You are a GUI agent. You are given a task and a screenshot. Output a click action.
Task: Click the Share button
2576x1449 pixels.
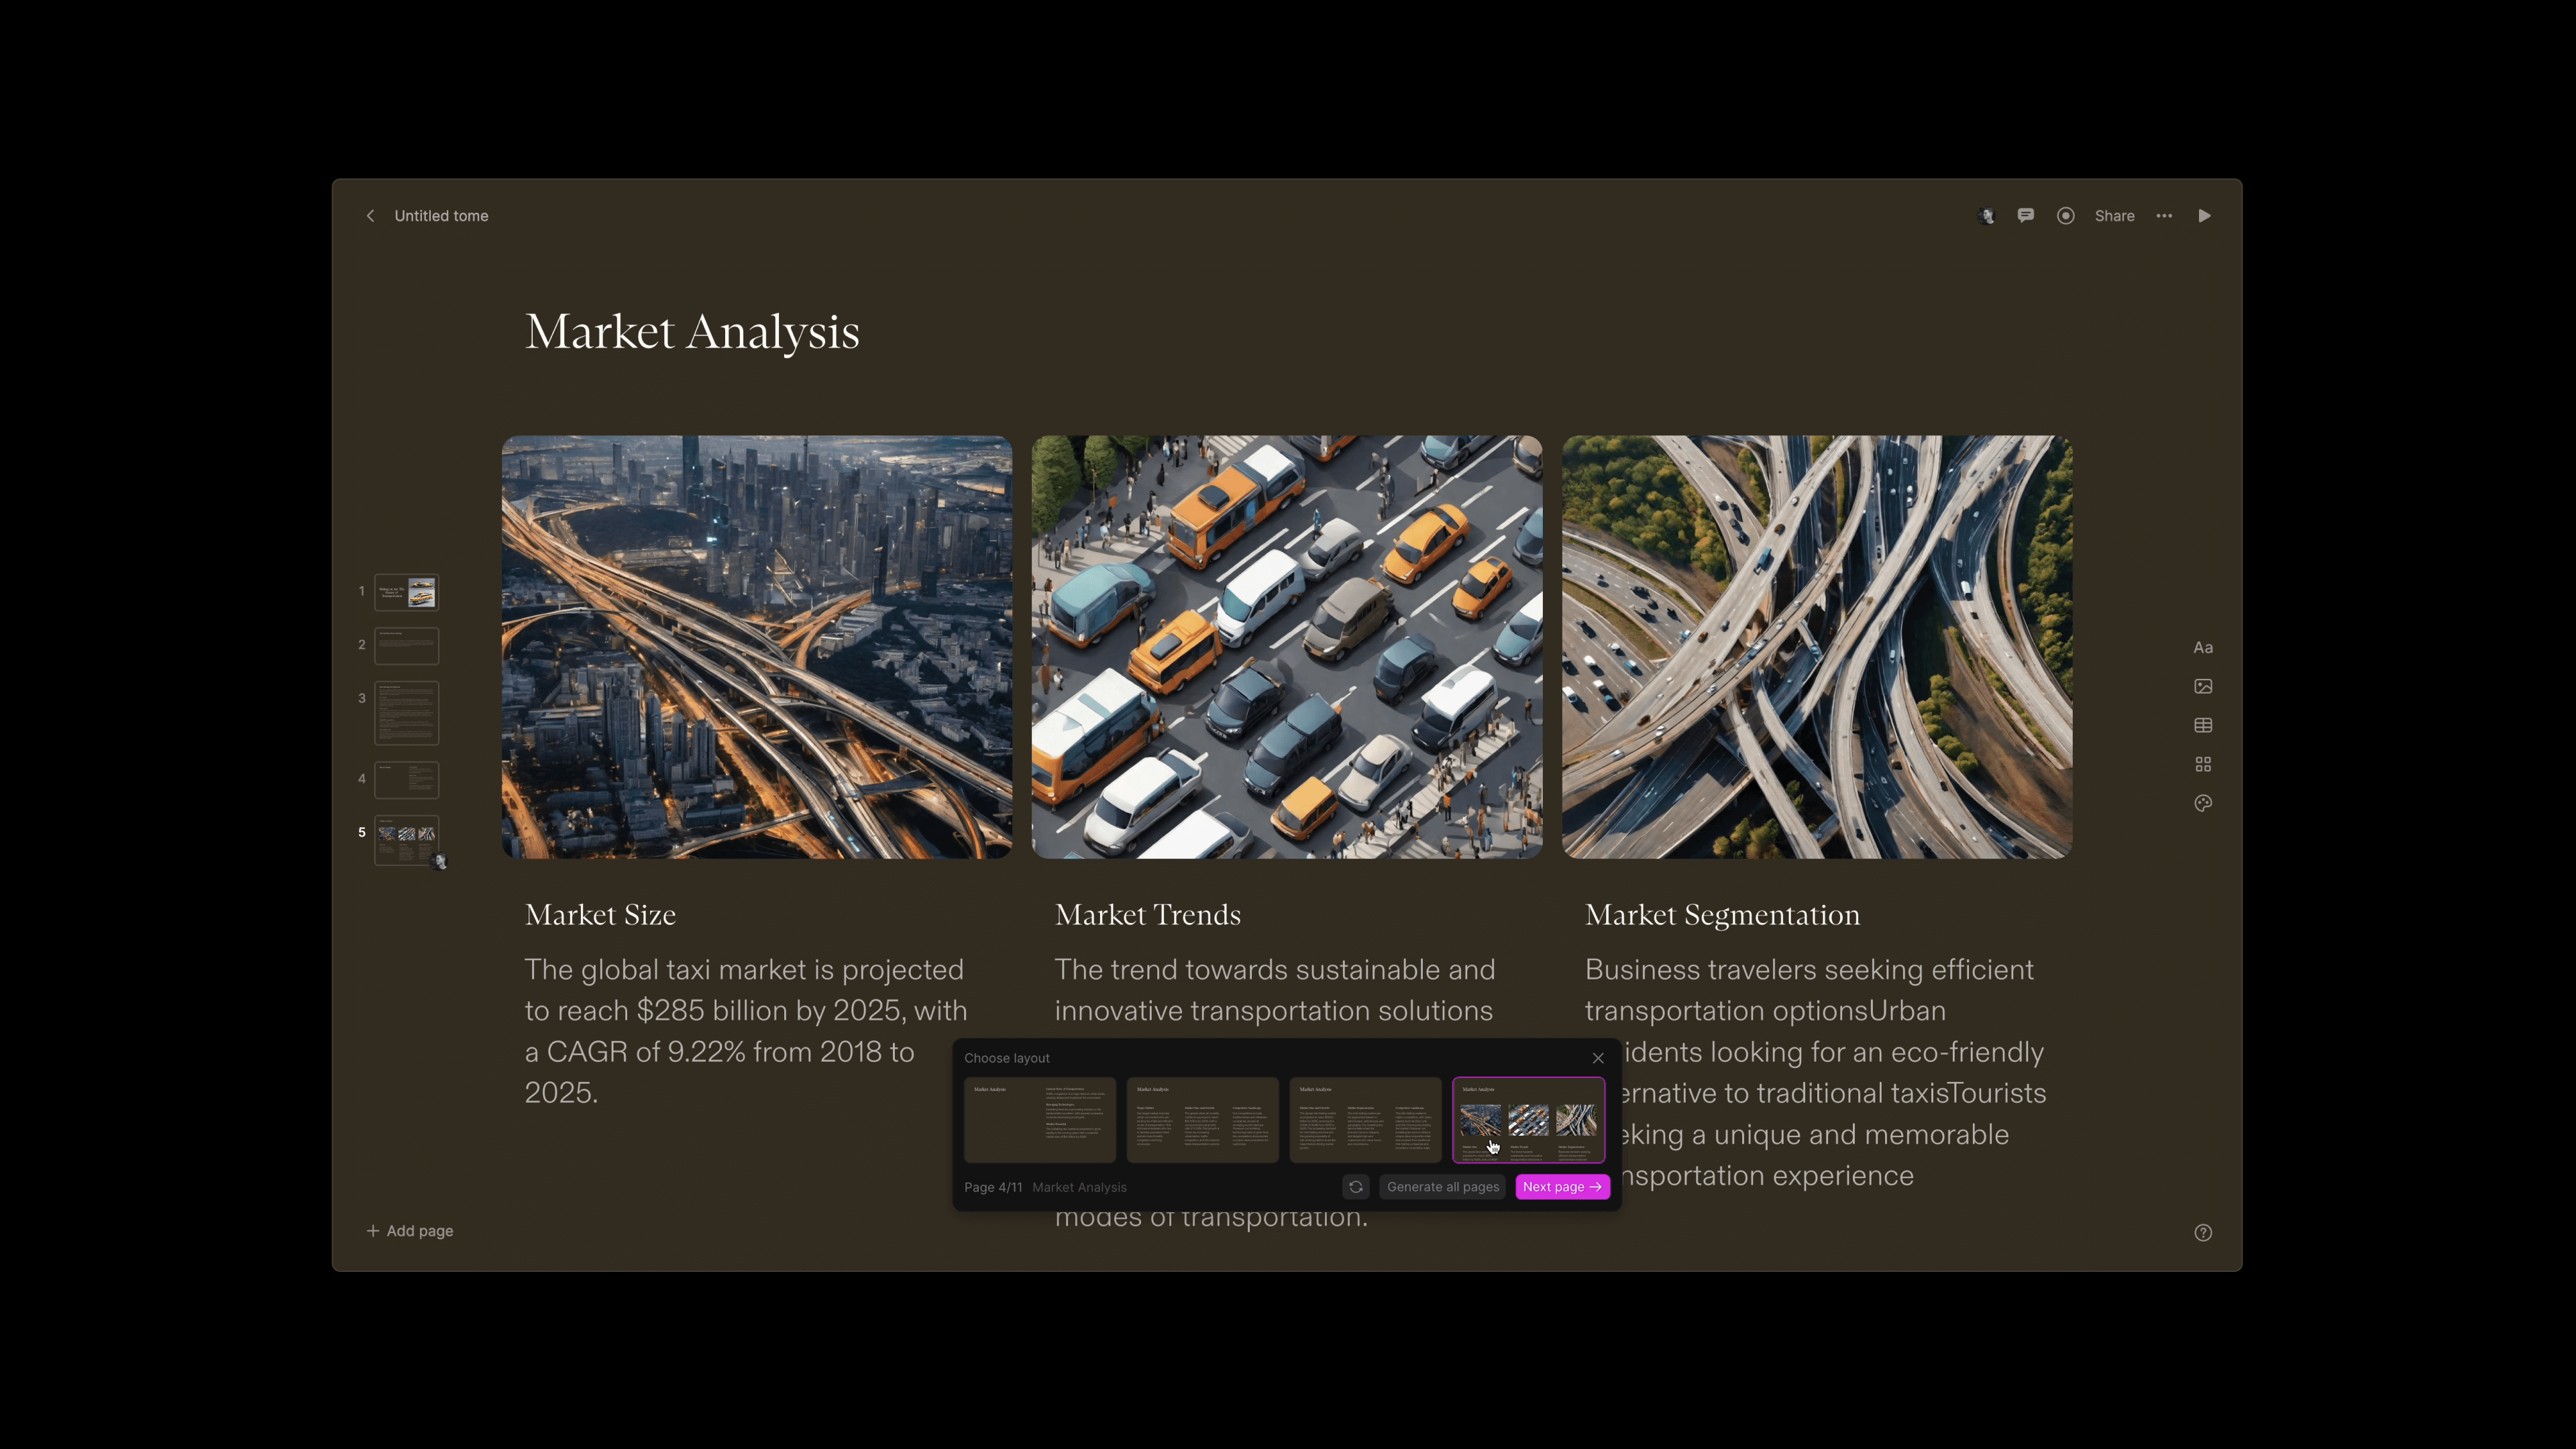[2114, 216]
